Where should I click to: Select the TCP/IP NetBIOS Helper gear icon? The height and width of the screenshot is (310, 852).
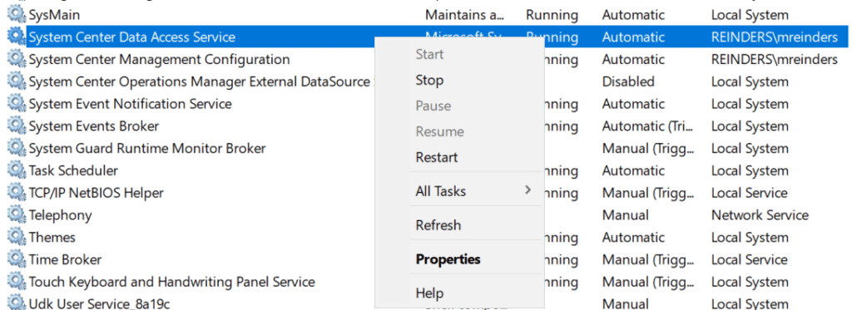tap(17, 193)
